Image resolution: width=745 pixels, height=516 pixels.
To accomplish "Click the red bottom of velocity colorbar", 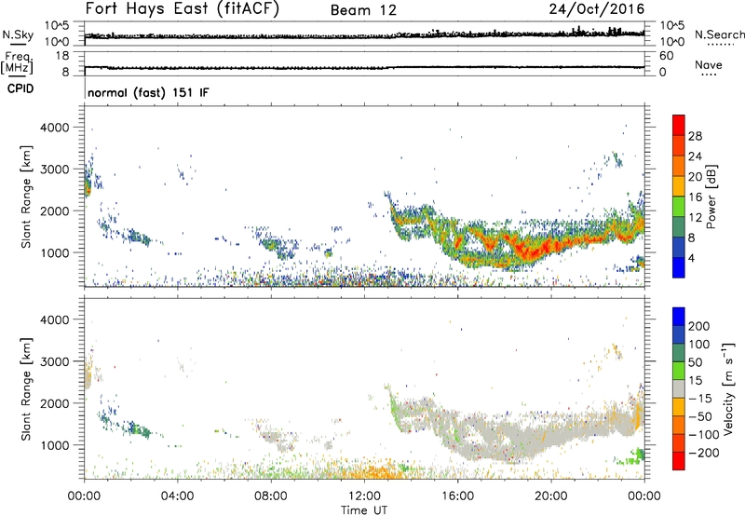I will click(x=679, y=461).
